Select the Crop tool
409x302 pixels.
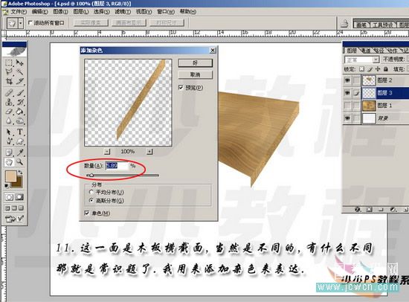9,81
